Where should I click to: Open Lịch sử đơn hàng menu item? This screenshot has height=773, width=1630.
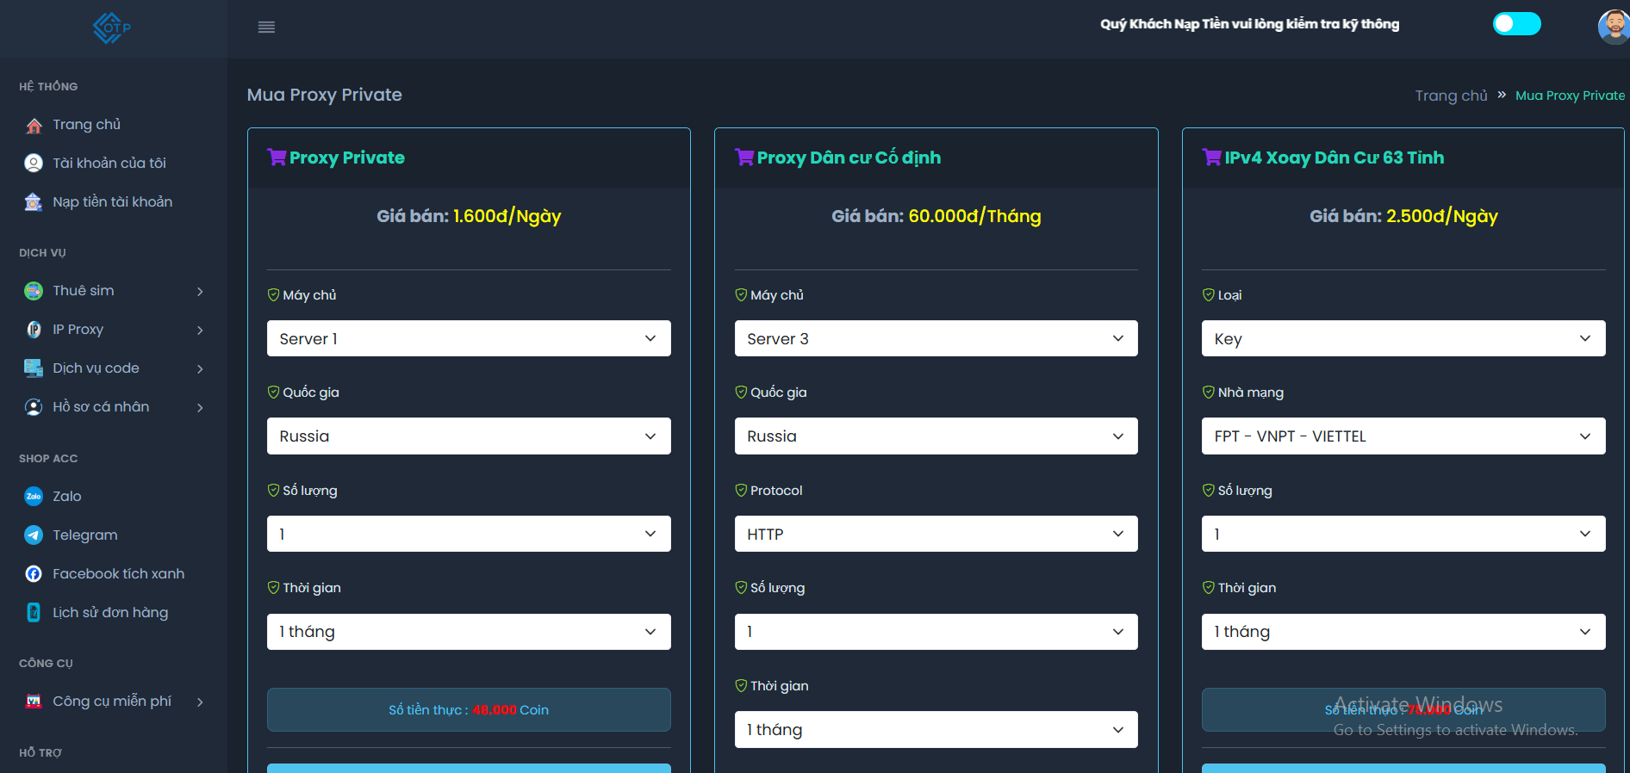(x=109, y=613)
